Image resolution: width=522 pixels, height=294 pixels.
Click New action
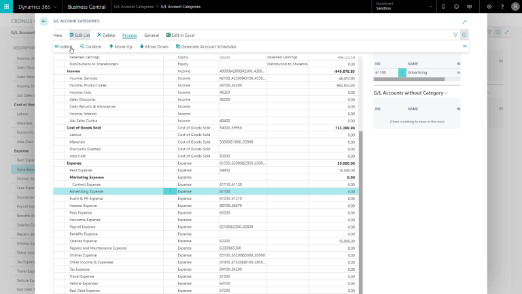(x=58, y=35)
